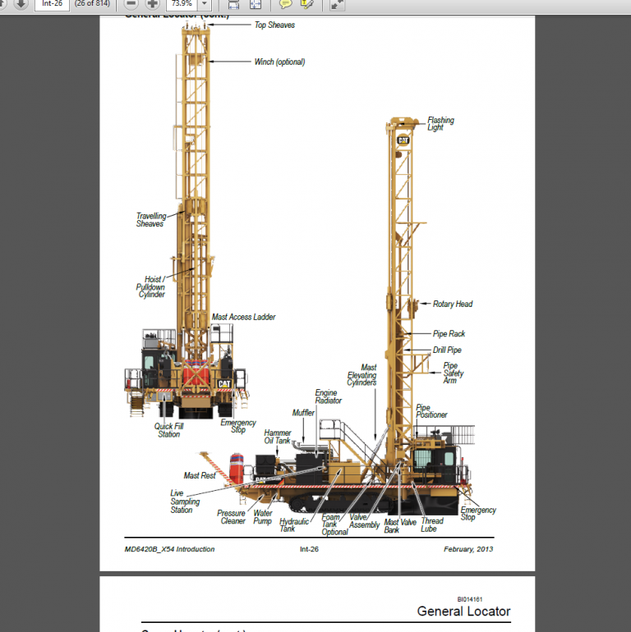Click the 'Mast Rest' label
The height and width of the screenshot is (632, 631).
(200, 475)
